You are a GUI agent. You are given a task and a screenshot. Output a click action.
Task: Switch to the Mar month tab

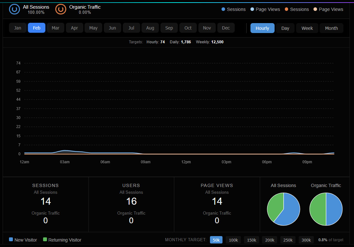56,28
